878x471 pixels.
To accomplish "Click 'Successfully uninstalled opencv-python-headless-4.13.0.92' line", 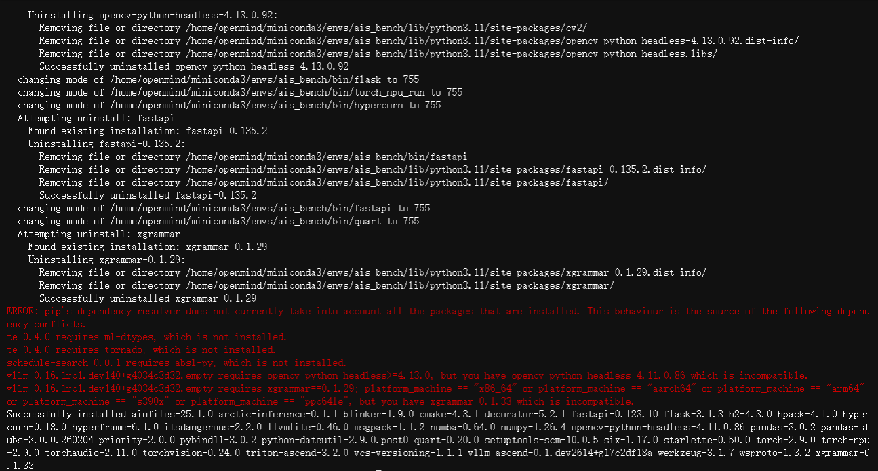I will click(193, 66).
